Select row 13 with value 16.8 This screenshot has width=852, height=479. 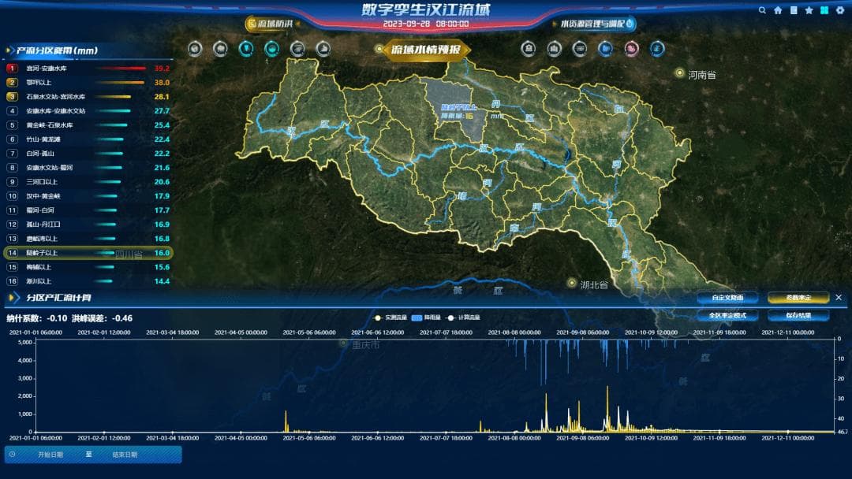click(88, 239)
